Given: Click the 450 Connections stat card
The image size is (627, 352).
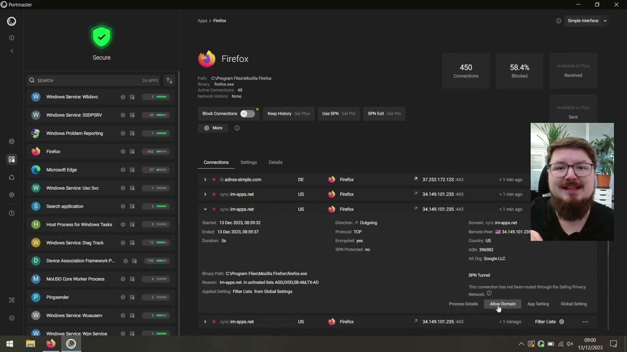Looking at the screenshot, I should click(466, 71).
